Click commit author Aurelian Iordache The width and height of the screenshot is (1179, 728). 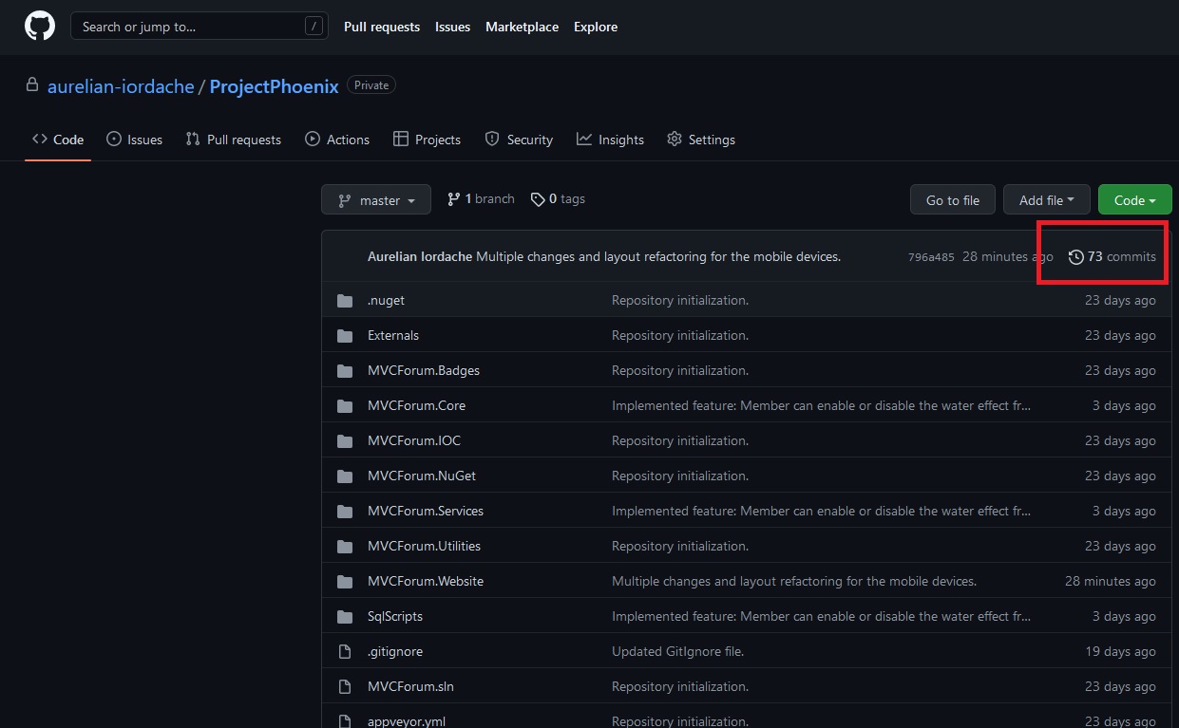pos(420,256)
